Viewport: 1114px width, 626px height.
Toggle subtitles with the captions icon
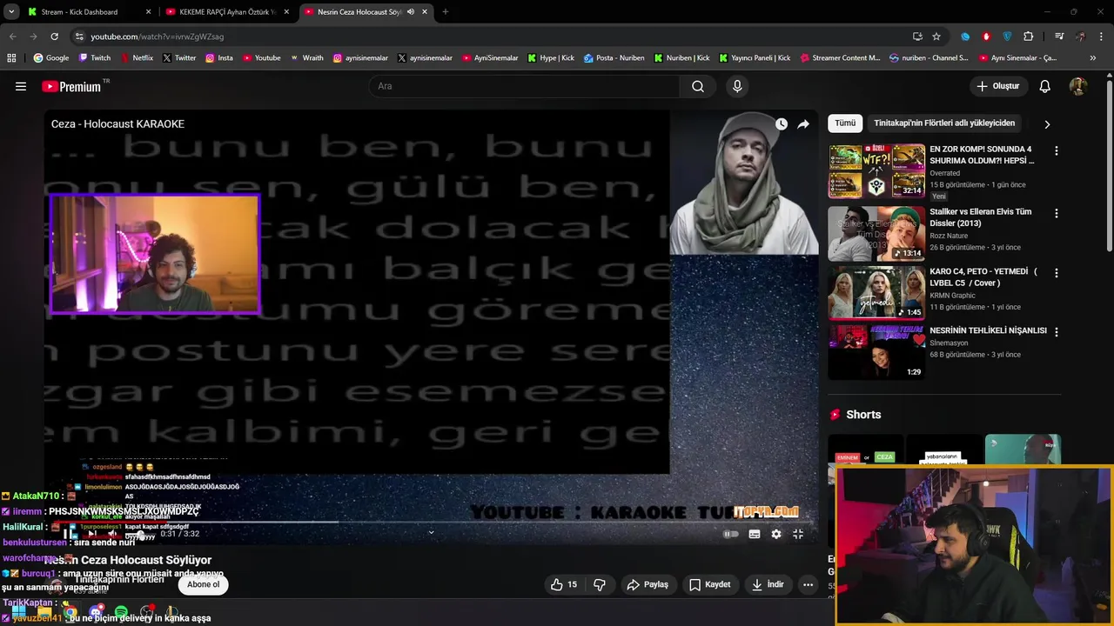[755, 534]
